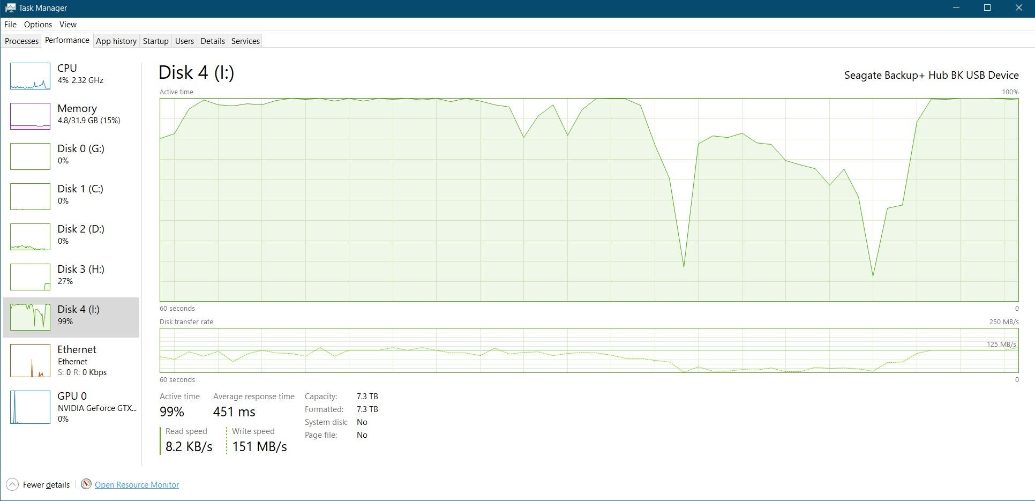The height and width of the screenshot is (501, 1035).
Task: Switch to the Details tab
Action: pyautogui.click(x=213, y=41)
